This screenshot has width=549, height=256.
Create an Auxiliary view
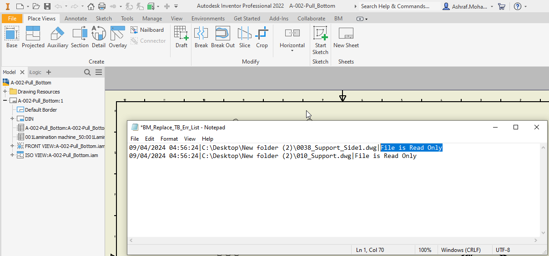click(x=58, y=37)
